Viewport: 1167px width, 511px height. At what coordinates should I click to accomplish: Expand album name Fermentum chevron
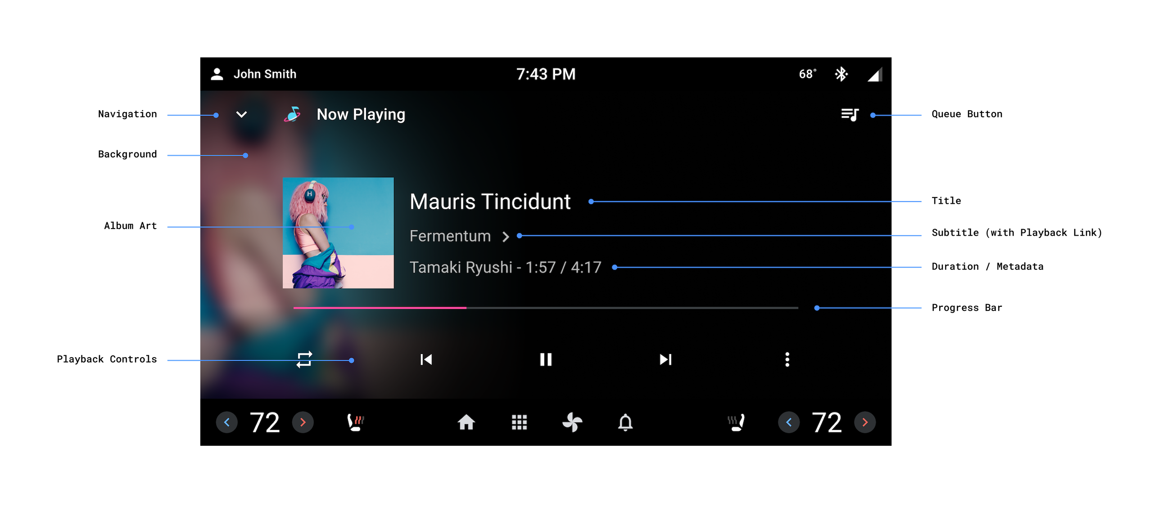pos(508,237)
